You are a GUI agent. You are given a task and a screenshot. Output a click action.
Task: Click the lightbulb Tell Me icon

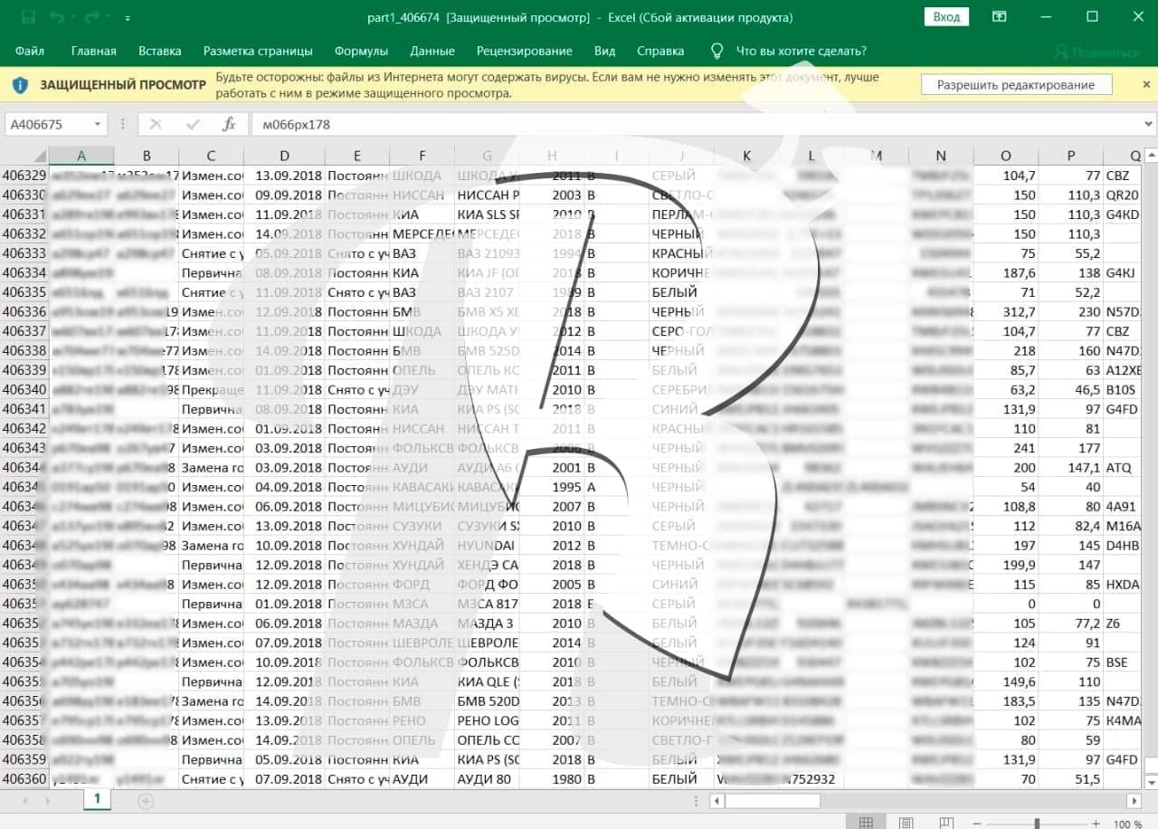(x=717, y=52)
